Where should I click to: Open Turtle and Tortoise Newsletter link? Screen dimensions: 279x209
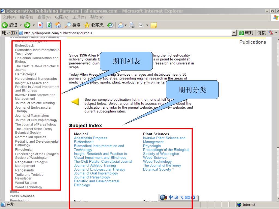tap(29, 176)
